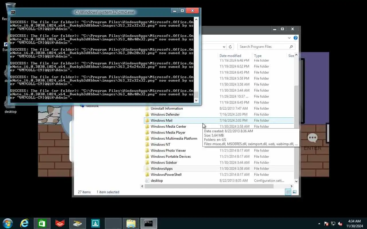Click Action Center flag in tray

click(x=326, y=224)
